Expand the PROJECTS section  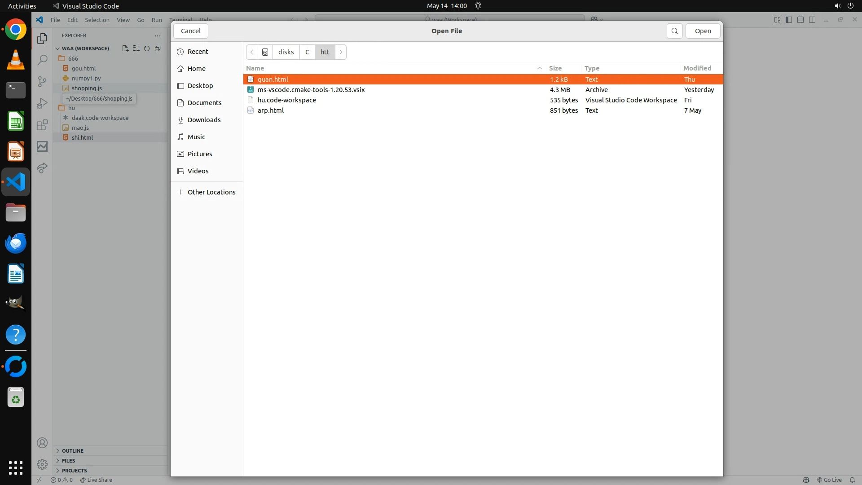click(74, 471)
